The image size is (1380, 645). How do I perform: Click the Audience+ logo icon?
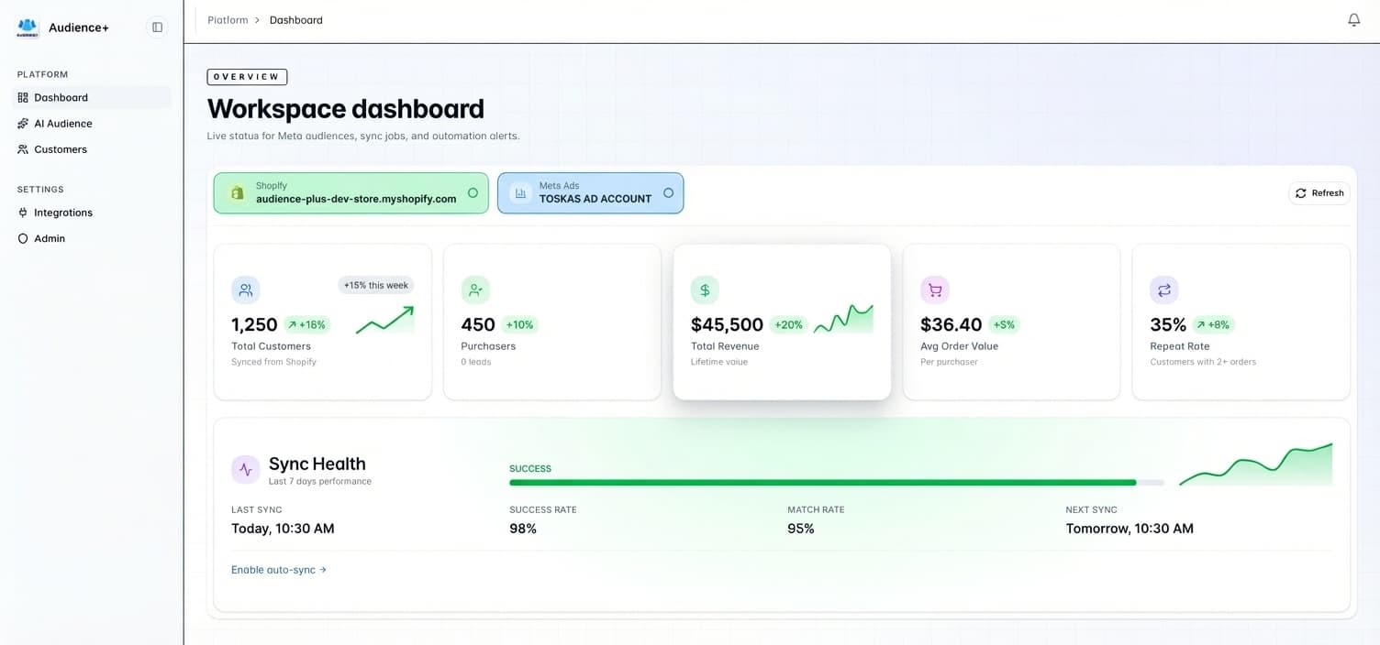(x=27, y=27)
